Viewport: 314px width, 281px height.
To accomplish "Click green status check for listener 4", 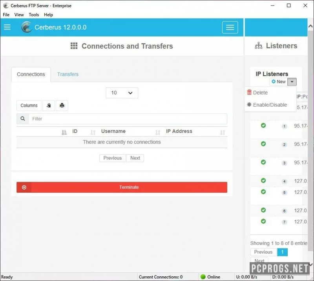I will tap(263, 181).
